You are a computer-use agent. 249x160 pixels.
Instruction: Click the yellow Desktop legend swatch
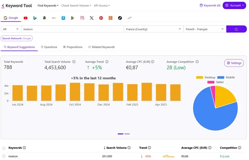(x=199, y=77)
